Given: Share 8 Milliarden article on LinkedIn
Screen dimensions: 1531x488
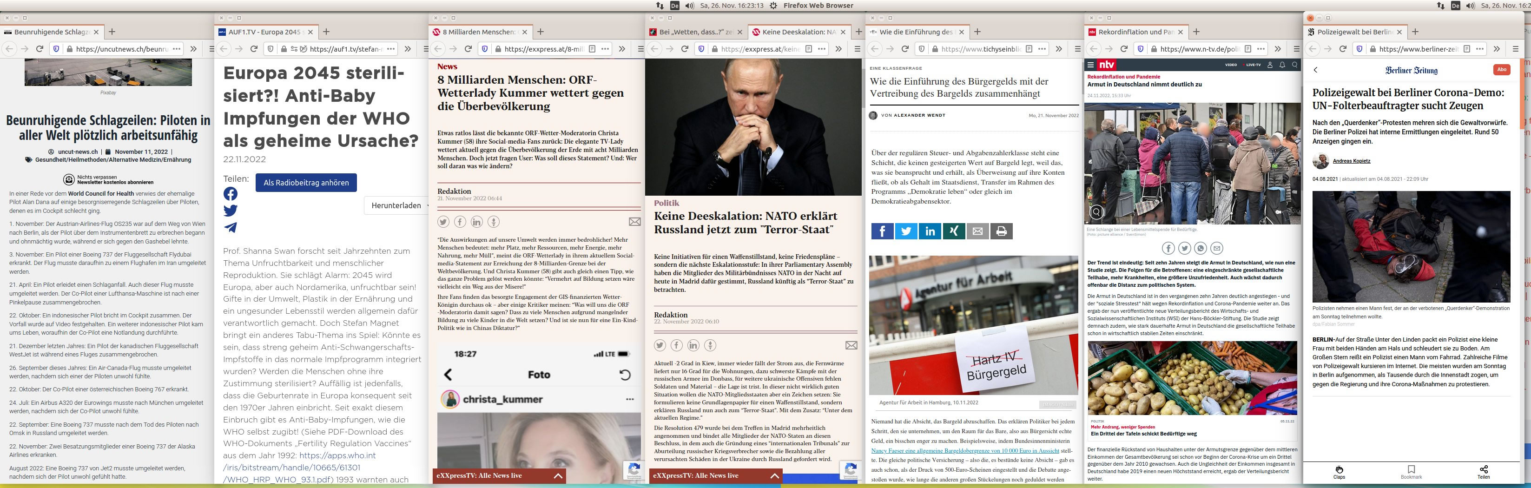Looking at the screenshot, I should click(x=477, y=222).
